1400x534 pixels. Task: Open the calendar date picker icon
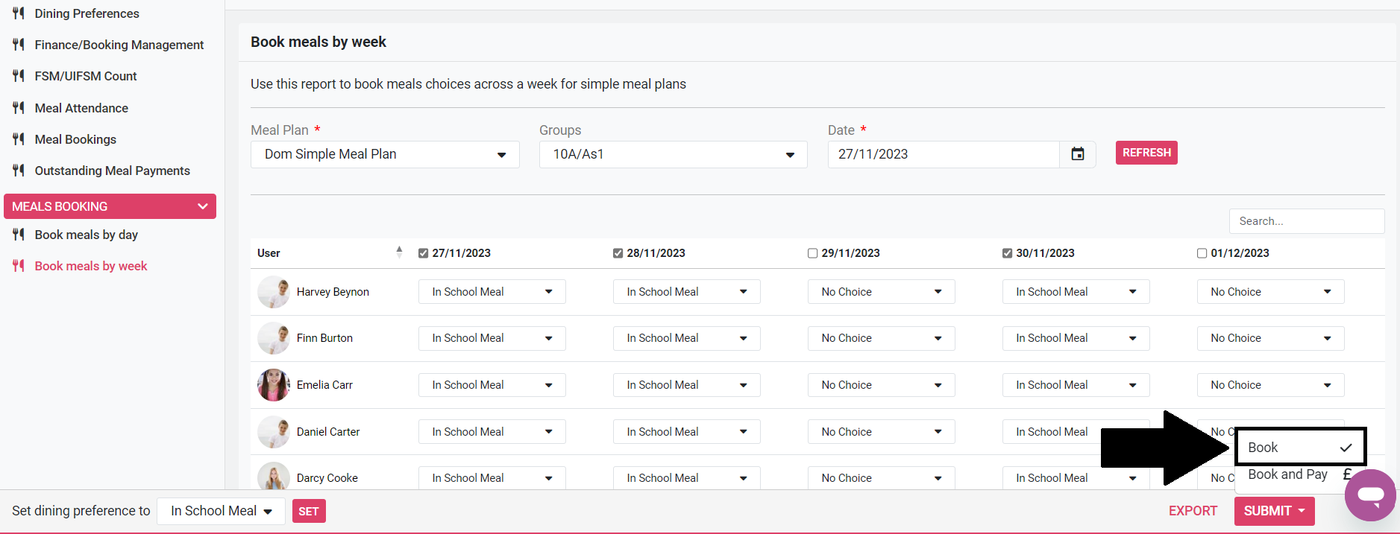(x=1077, y=154)
